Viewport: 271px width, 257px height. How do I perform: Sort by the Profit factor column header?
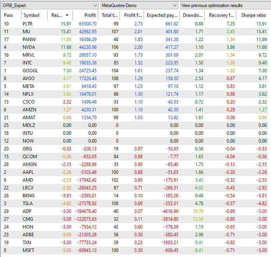[132, 15]
